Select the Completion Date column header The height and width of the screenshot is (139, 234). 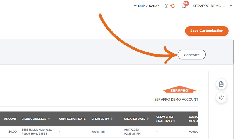click(72, 119)
